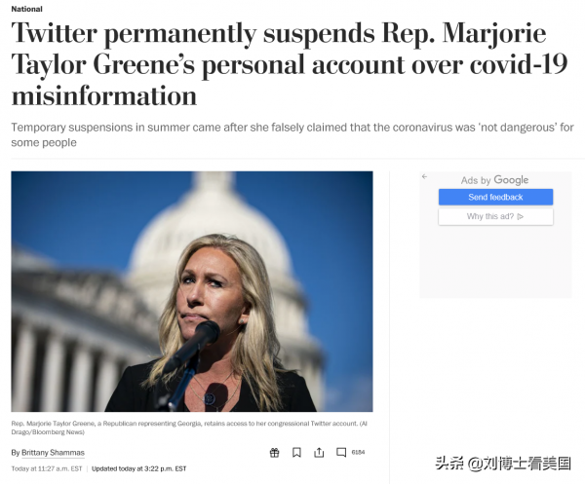The width and height of the screenshot is (585, 484).
Task: Click the Ads by Google label
Action: coord(494,180)
